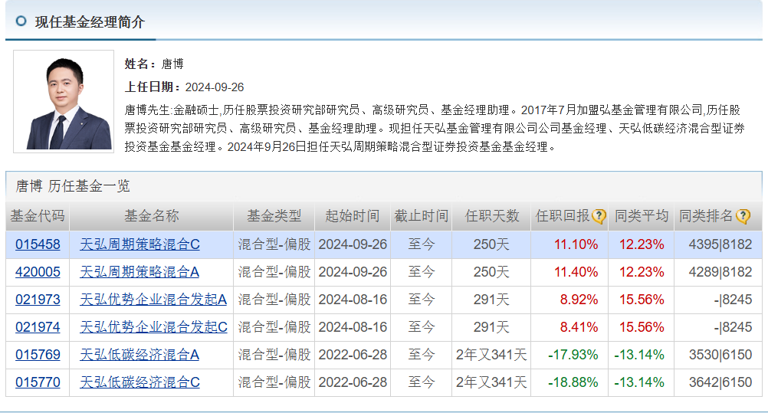The width and height of the screenshot is (768, 413).
Task: Open the fund manager 唐博 portrait photo
Action: [x=64, y=101]
